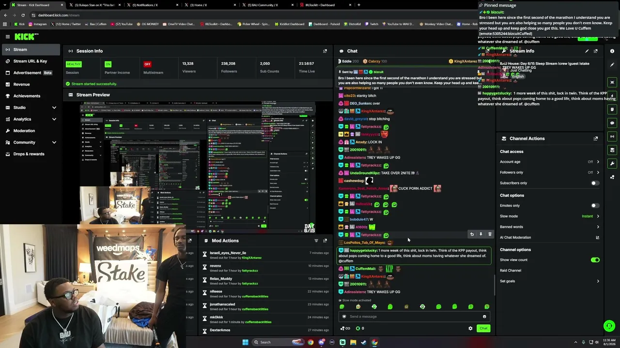Open Slow mode settings
Viewport: 620px width, 348px height.
click(549, 216)
